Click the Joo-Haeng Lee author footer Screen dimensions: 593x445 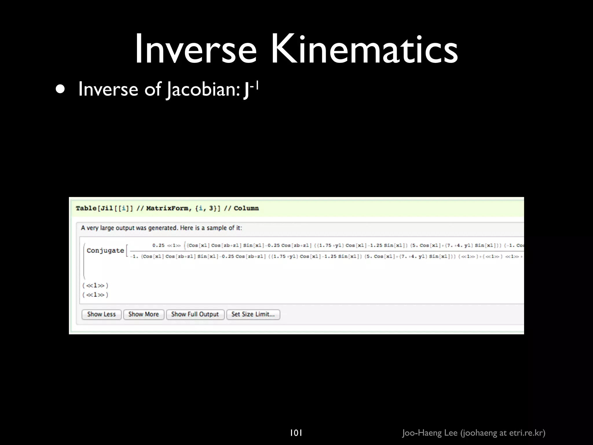point(474,433)
